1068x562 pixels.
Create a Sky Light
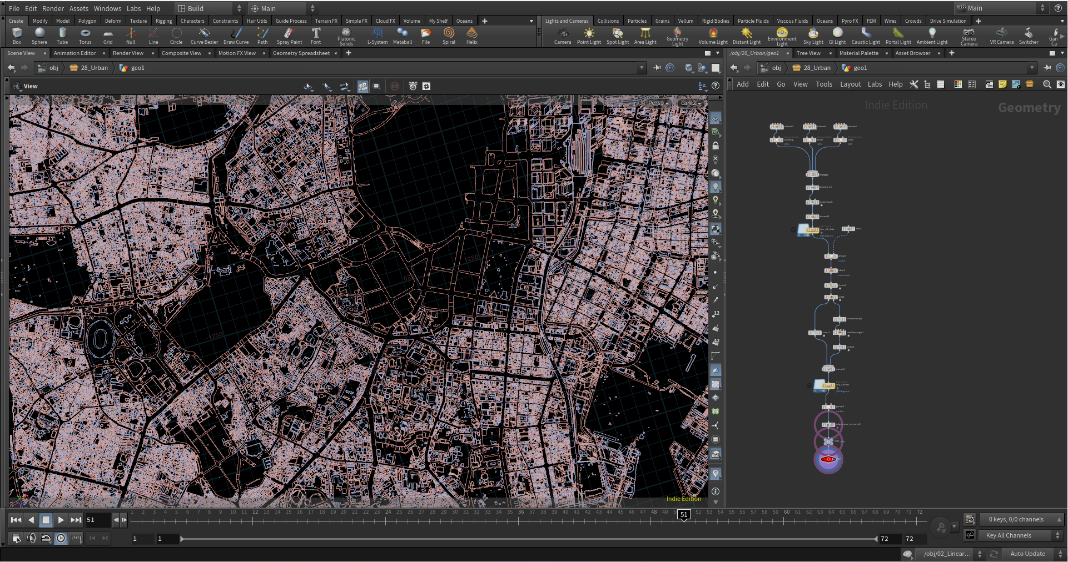coord(813,36)
